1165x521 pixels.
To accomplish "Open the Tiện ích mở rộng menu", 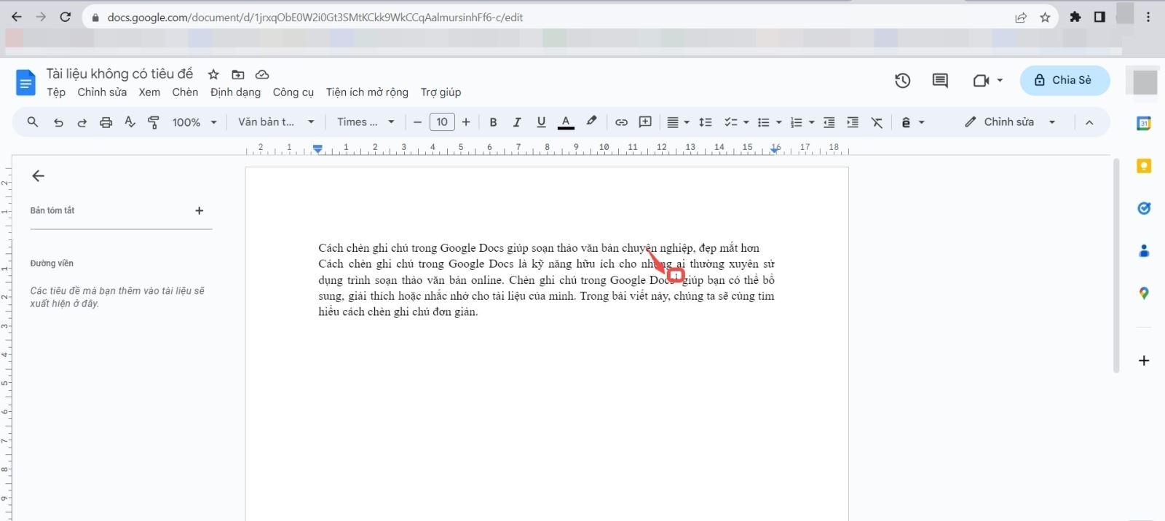I will coord(367,92).
